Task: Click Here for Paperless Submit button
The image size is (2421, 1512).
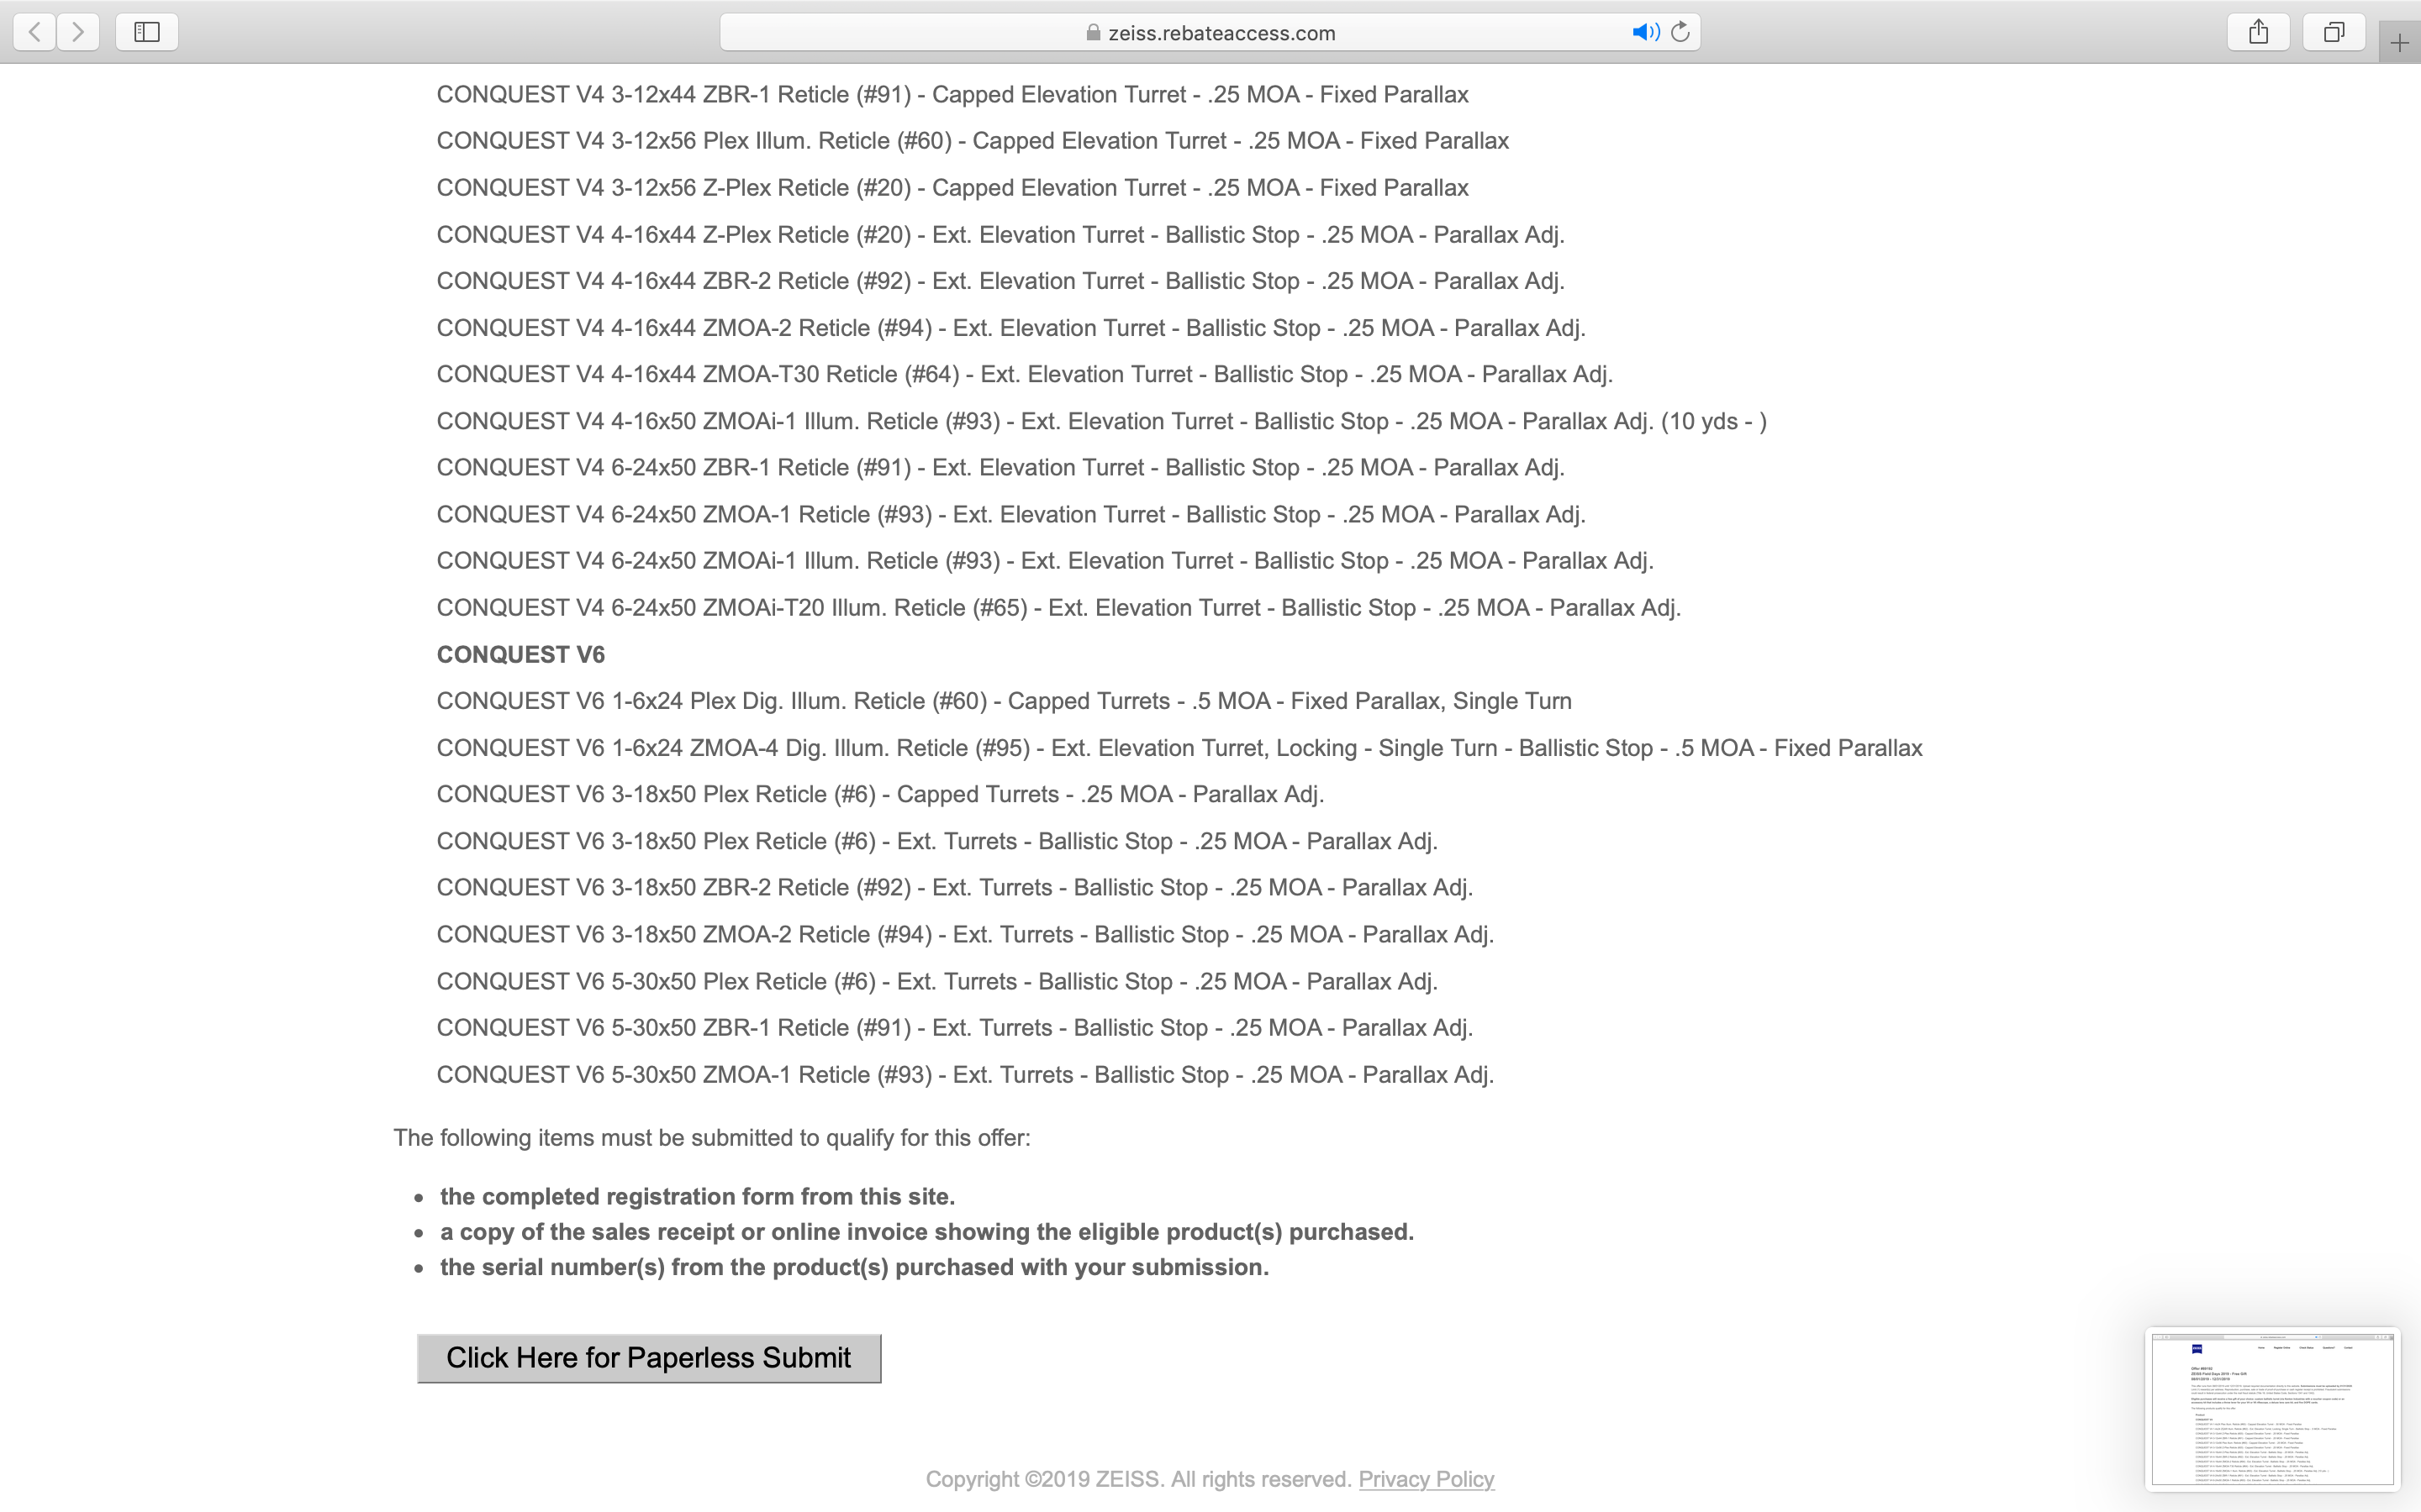Action: click(x=649, y=1358)
